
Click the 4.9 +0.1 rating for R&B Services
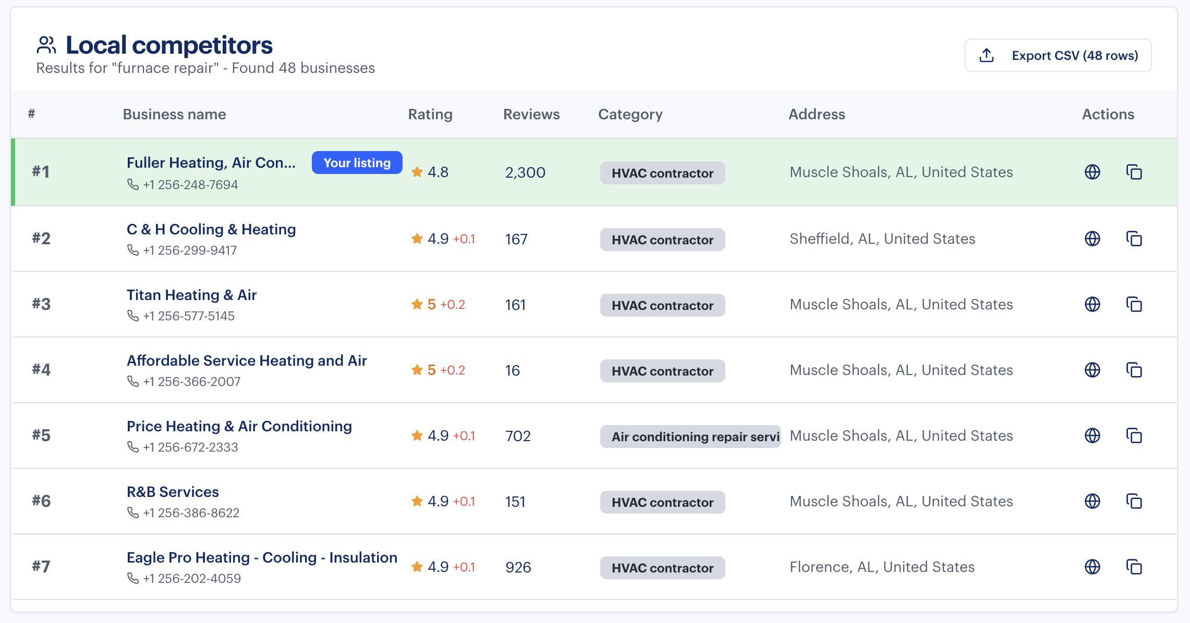point(443,501)
